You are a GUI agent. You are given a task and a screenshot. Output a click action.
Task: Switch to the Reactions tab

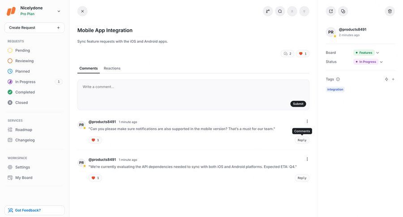[x=112, y=68]
